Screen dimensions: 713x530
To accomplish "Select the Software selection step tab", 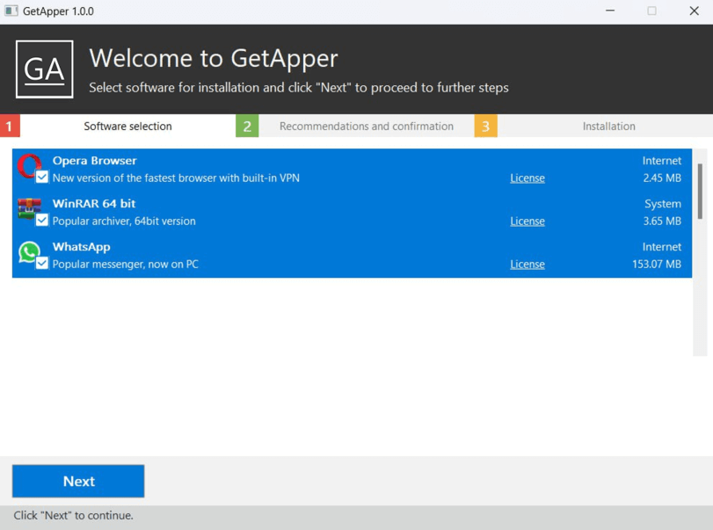I will [127, 126].
